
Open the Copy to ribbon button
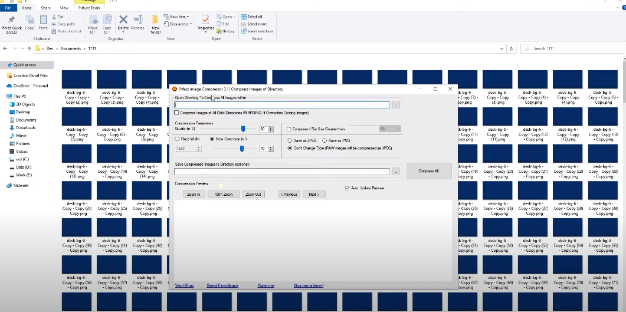[107, 24]
